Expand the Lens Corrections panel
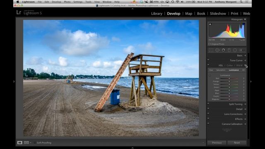The width and height of the screenshot is (265, 149). point(245,114)
